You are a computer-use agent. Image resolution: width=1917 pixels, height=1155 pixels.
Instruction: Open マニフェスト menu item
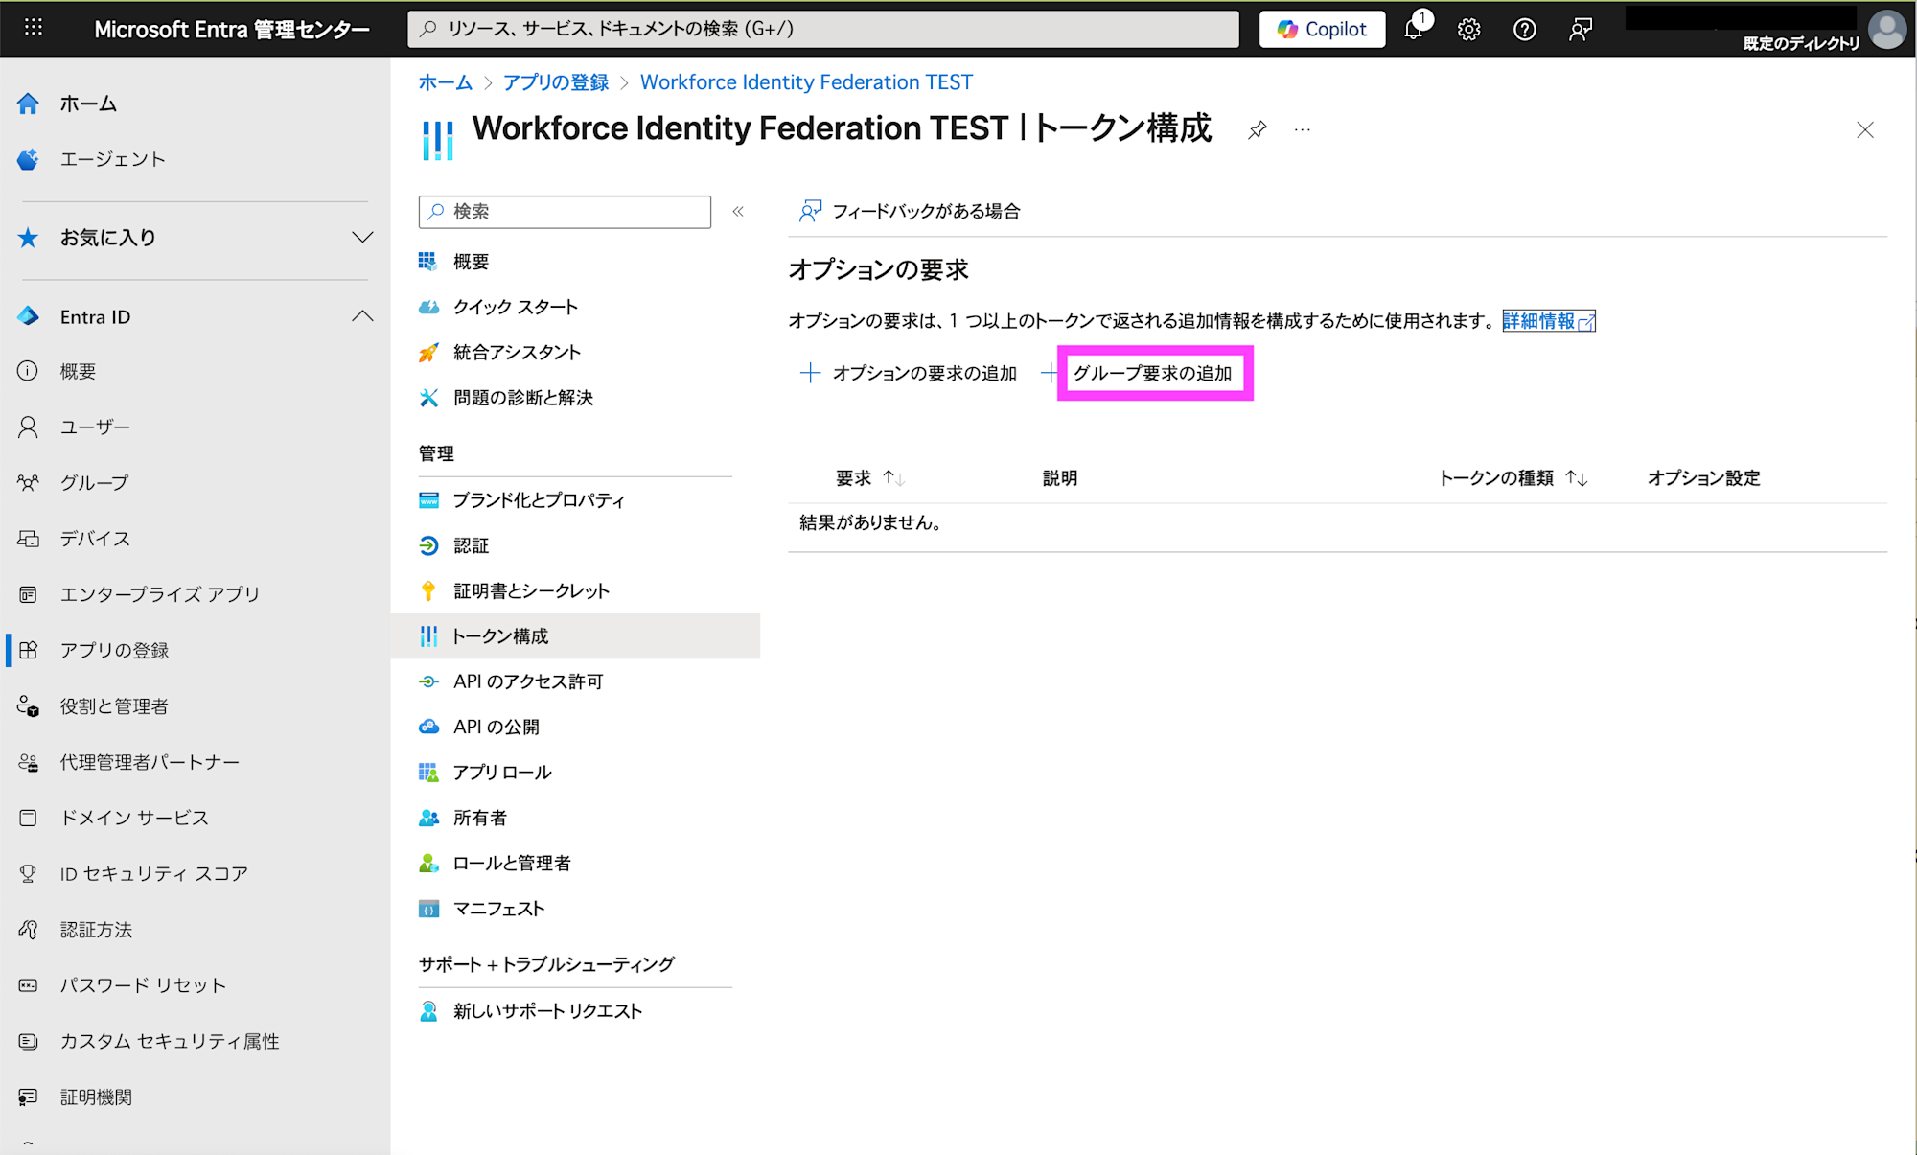point(498,909)
